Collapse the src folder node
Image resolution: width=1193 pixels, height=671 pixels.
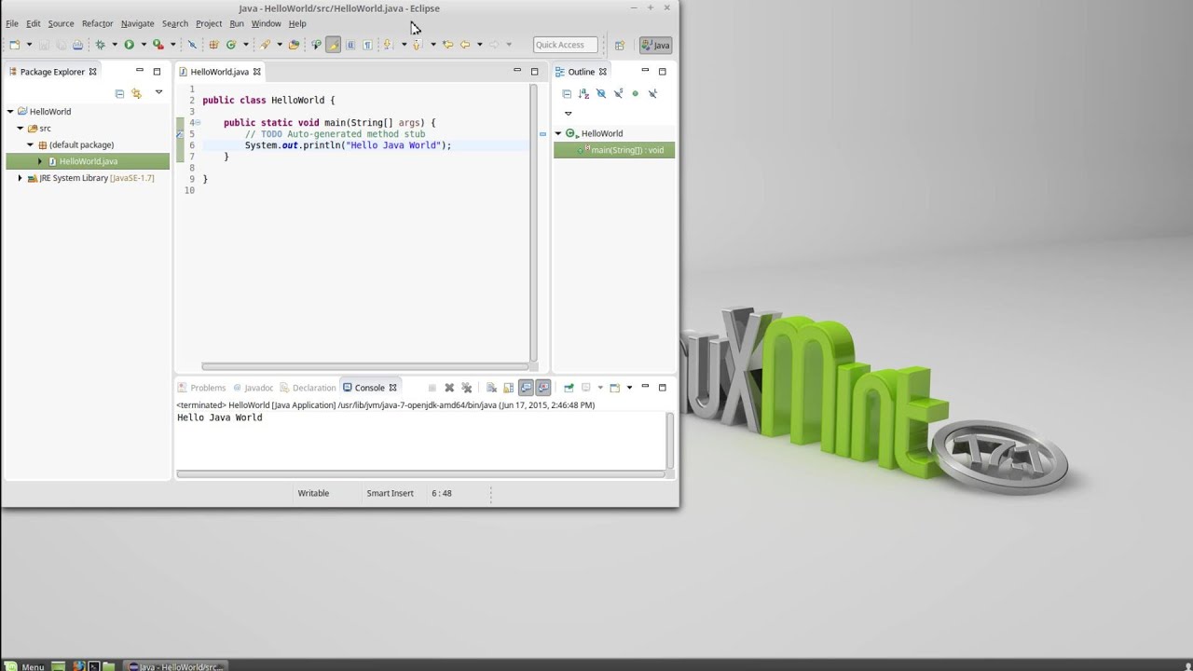(x=20, y=129)
